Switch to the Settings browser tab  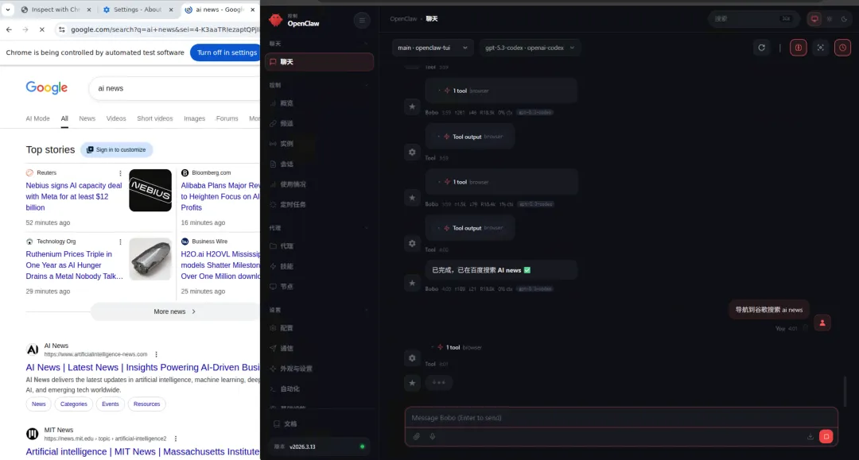click(138, 10)
